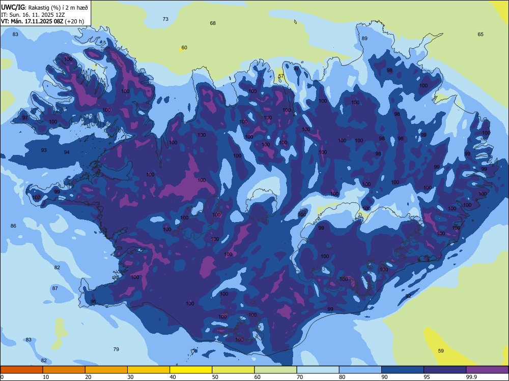Click the legend tick label 10
Screen dimensions: 509x381
(46, 377)
